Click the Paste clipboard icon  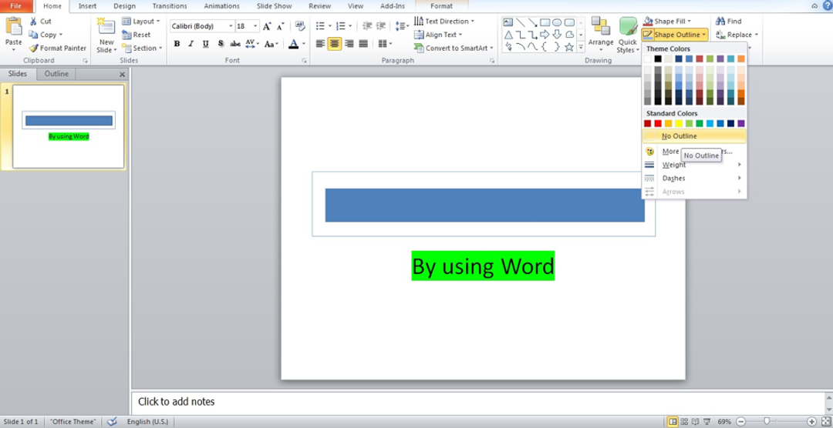(14, 26)
